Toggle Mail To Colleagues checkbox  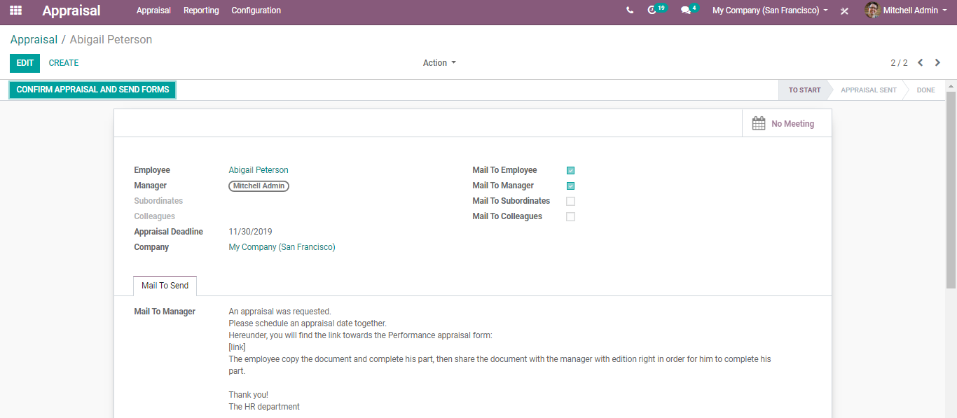click(x=570, y=216)
